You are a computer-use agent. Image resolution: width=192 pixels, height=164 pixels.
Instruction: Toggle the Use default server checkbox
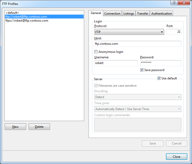pyautogui.click(x=159, y=78)
